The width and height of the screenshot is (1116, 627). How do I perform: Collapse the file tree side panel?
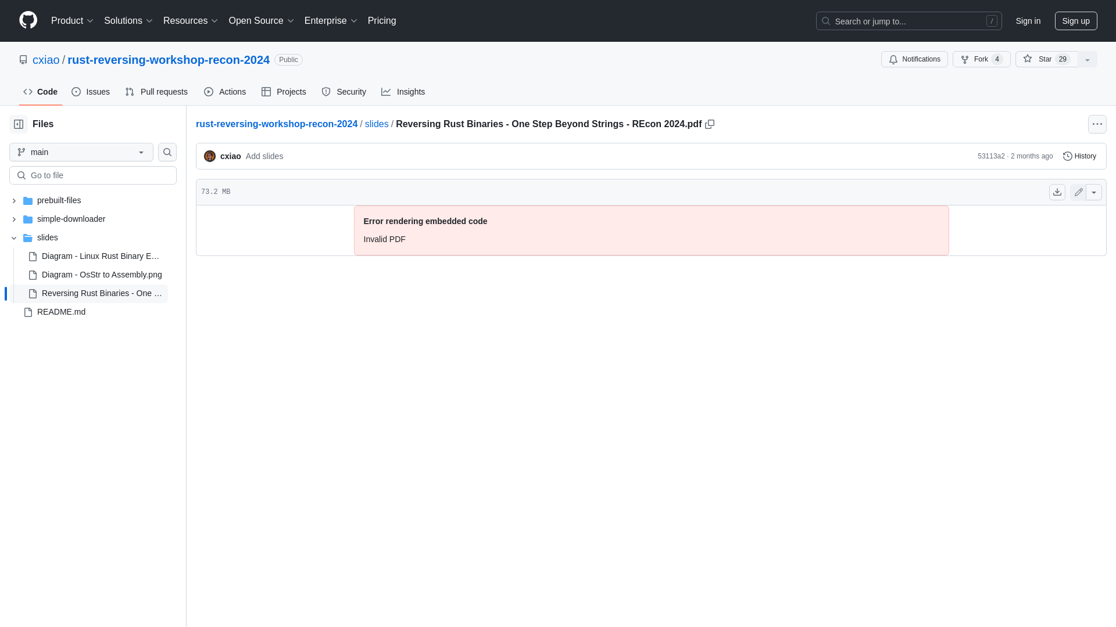[x=19, y=124]
